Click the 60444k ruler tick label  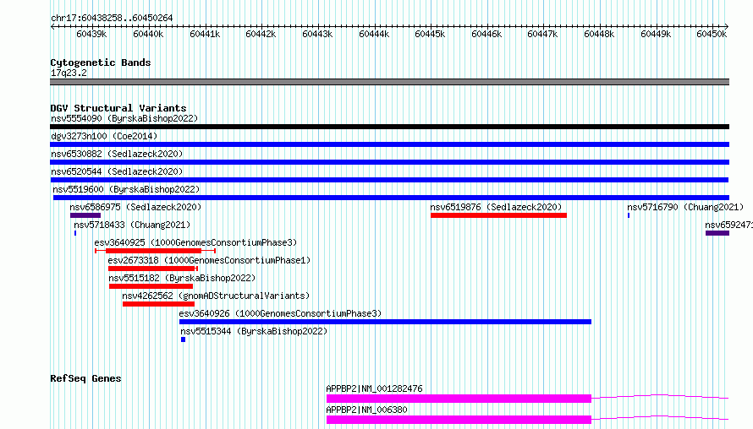(374, 34)
